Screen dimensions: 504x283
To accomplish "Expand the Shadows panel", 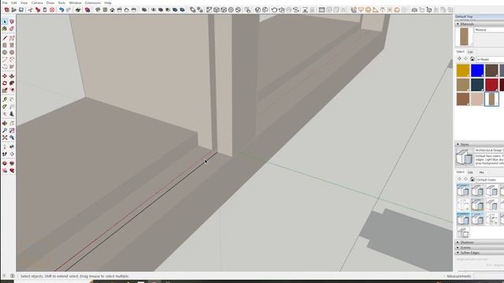I will coord(480,242).
